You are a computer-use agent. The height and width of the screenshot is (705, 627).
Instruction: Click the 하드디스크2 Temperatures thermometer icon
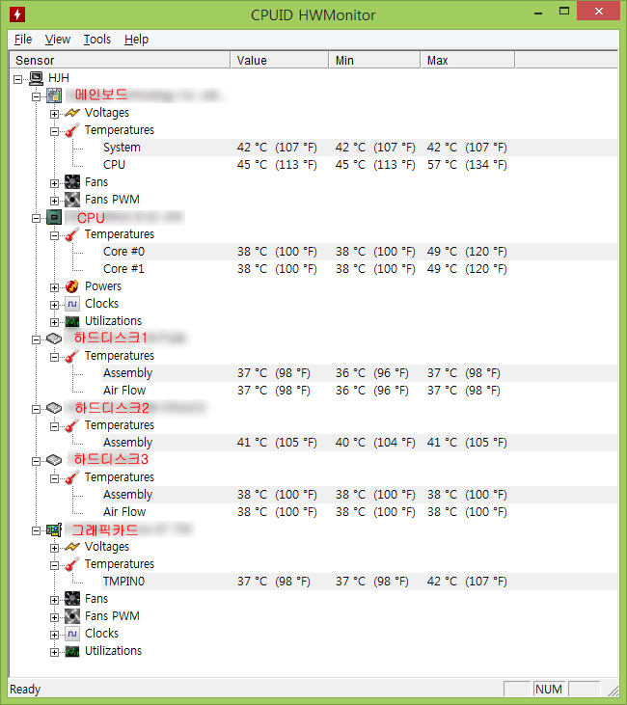[x=72, y=425]
